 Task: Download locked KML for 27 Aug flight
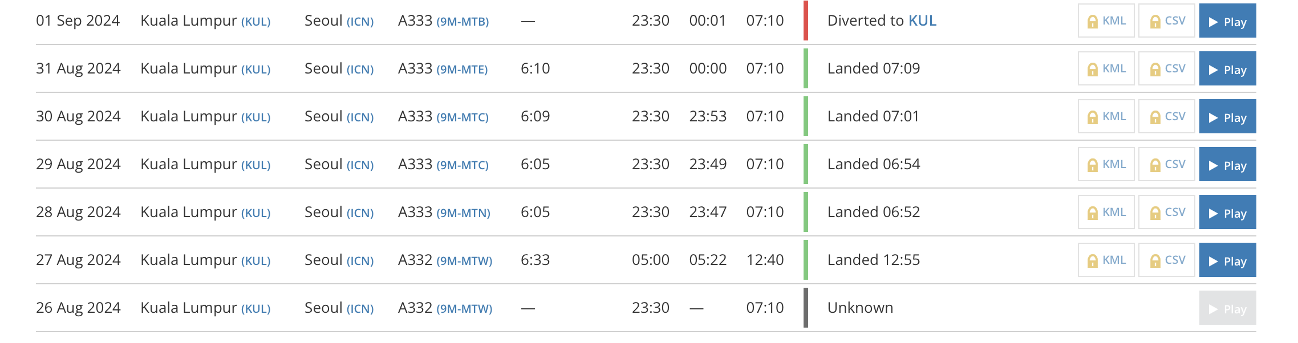coord(1106,260)
